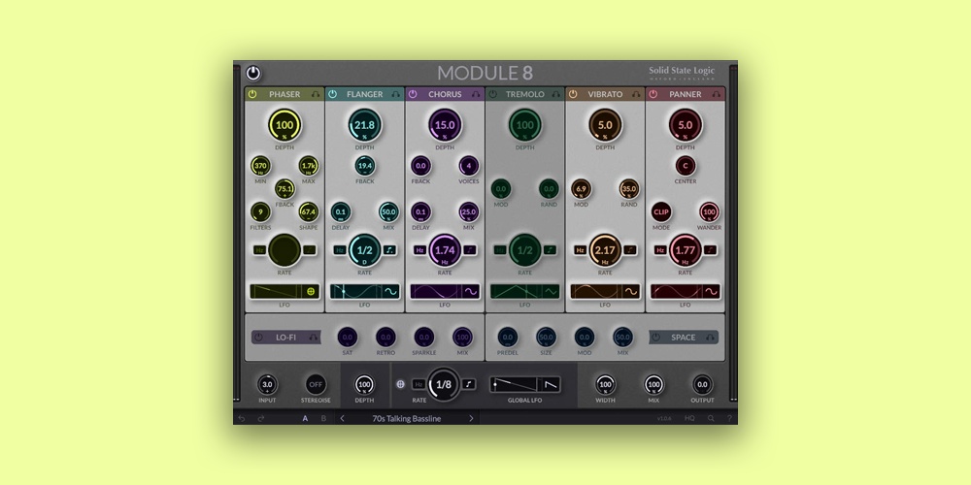The width and height of the screenshot is (971, 485).
Task: Click the Space Size knob at 50.0
Action: click(x=546, y=338)
